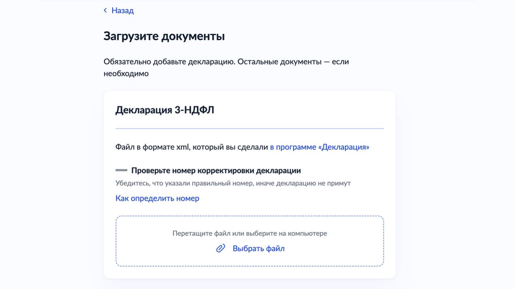The width and height of the screenshot is (514, 289).
Task: Click the phrase 'который вы сделали'
Action: pyautogui.click(x=230, y=147)
